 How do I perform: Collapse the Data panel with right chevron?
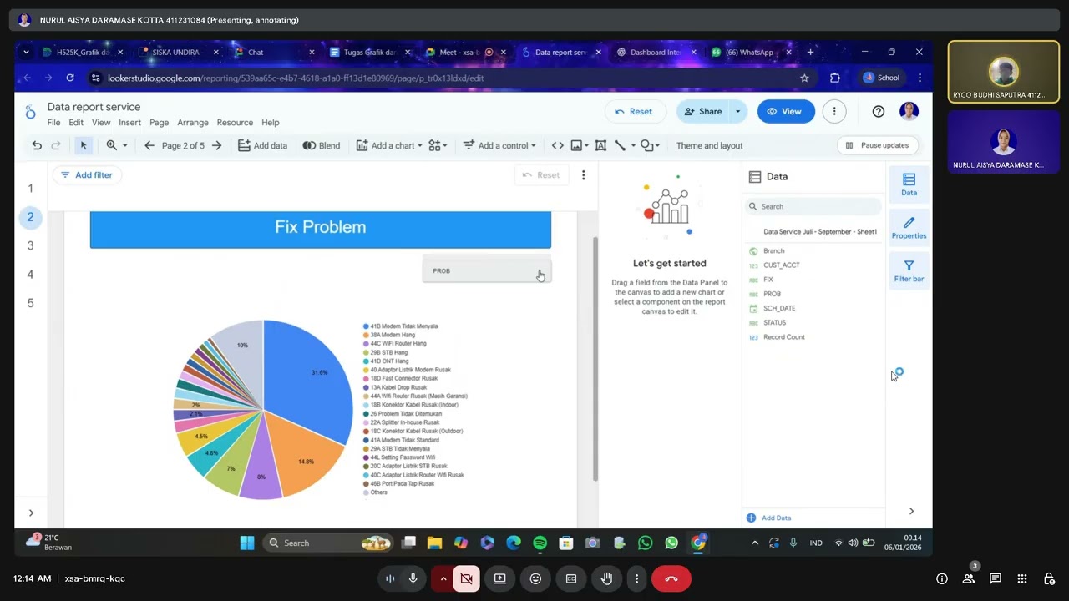coord(911,511)
